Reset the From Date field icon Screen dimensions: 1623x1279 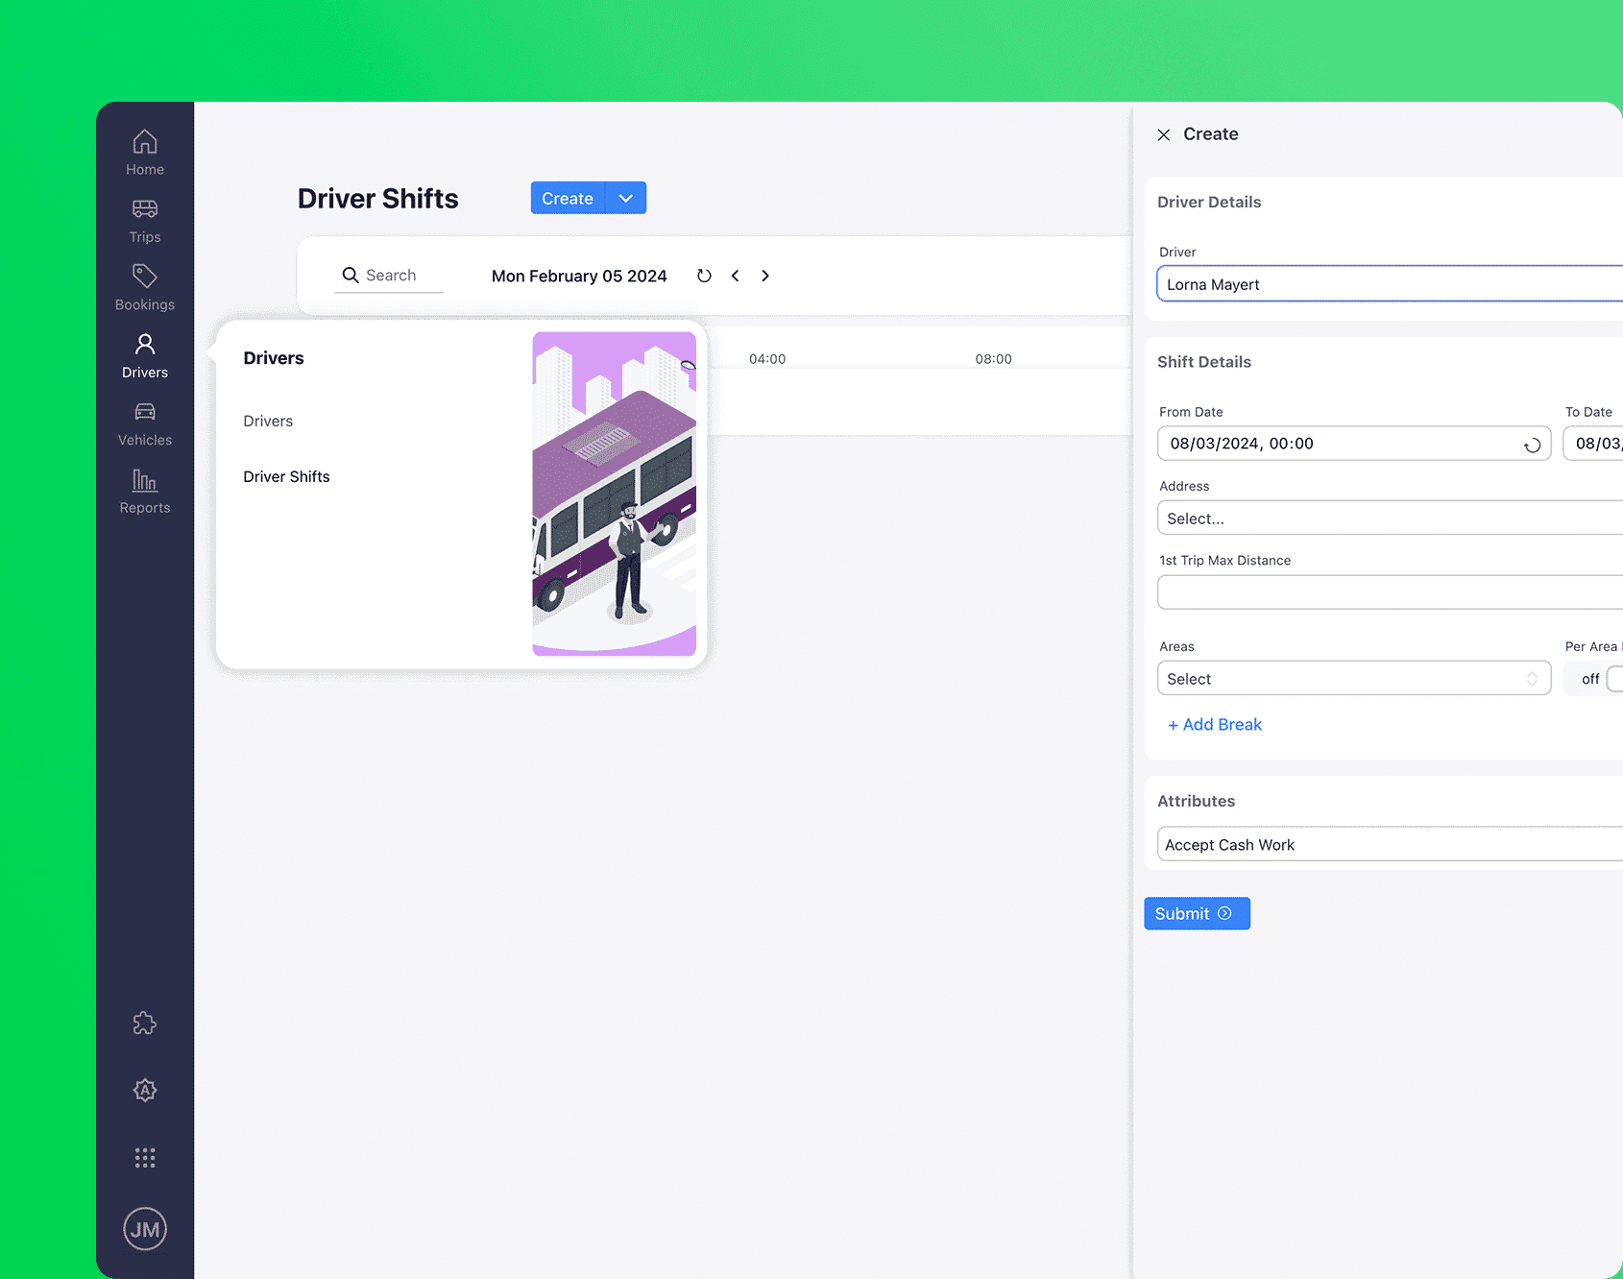[1532, 445]
